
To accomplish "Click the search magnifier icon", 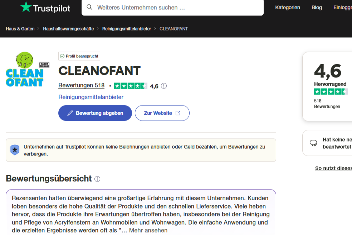I will coord(89,8).
